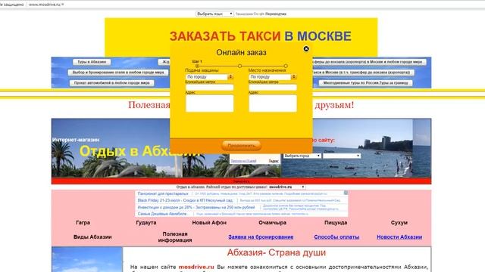Image resolution: width=485 pixels, height=272 pixels.
Task: Click the Продолжить button
Action: point(241,146)
